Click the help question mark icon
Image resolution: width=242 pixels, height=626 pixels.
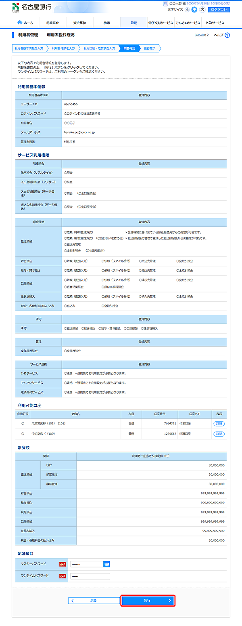[227, 35]
